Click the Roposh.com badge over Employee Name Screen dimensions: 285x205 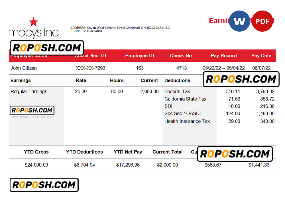point(47,48)
